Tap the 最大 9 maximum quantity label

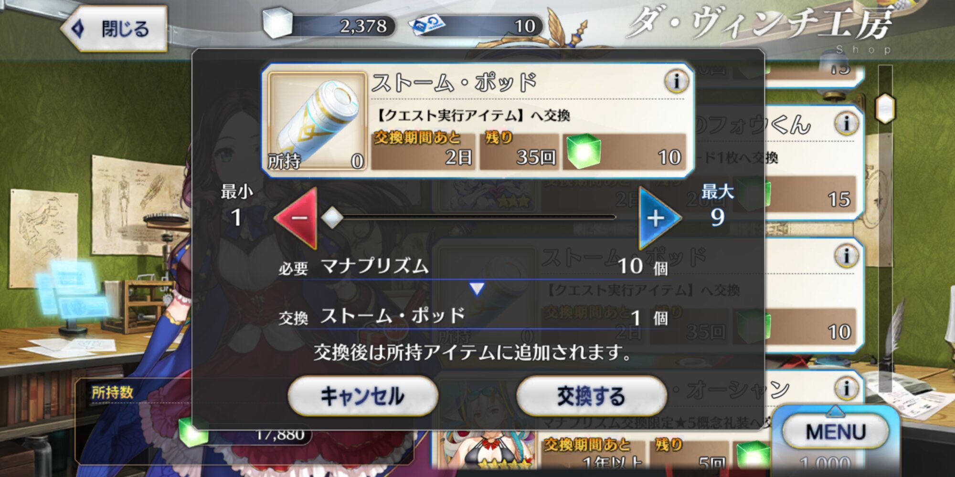point(717,206)
